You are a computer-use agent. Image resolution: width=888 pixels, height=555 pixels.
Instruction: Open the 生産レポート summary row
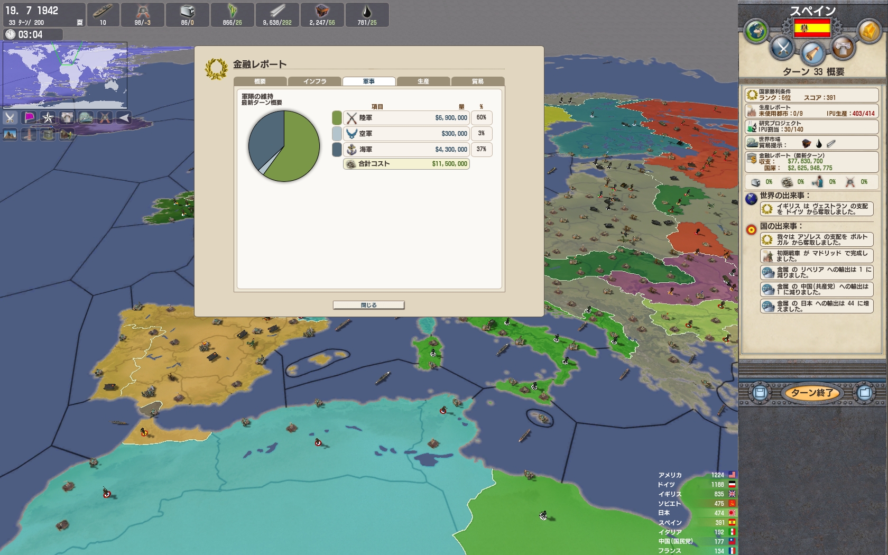(x=812, y=111)
